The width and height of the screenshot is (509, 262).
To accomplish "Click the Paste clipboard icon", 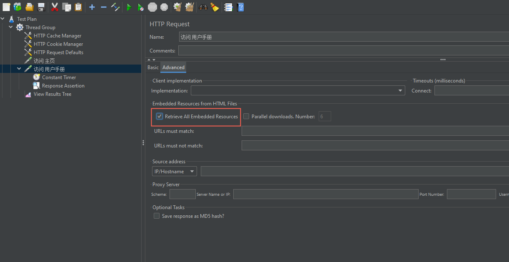I will tap(78, 7).
